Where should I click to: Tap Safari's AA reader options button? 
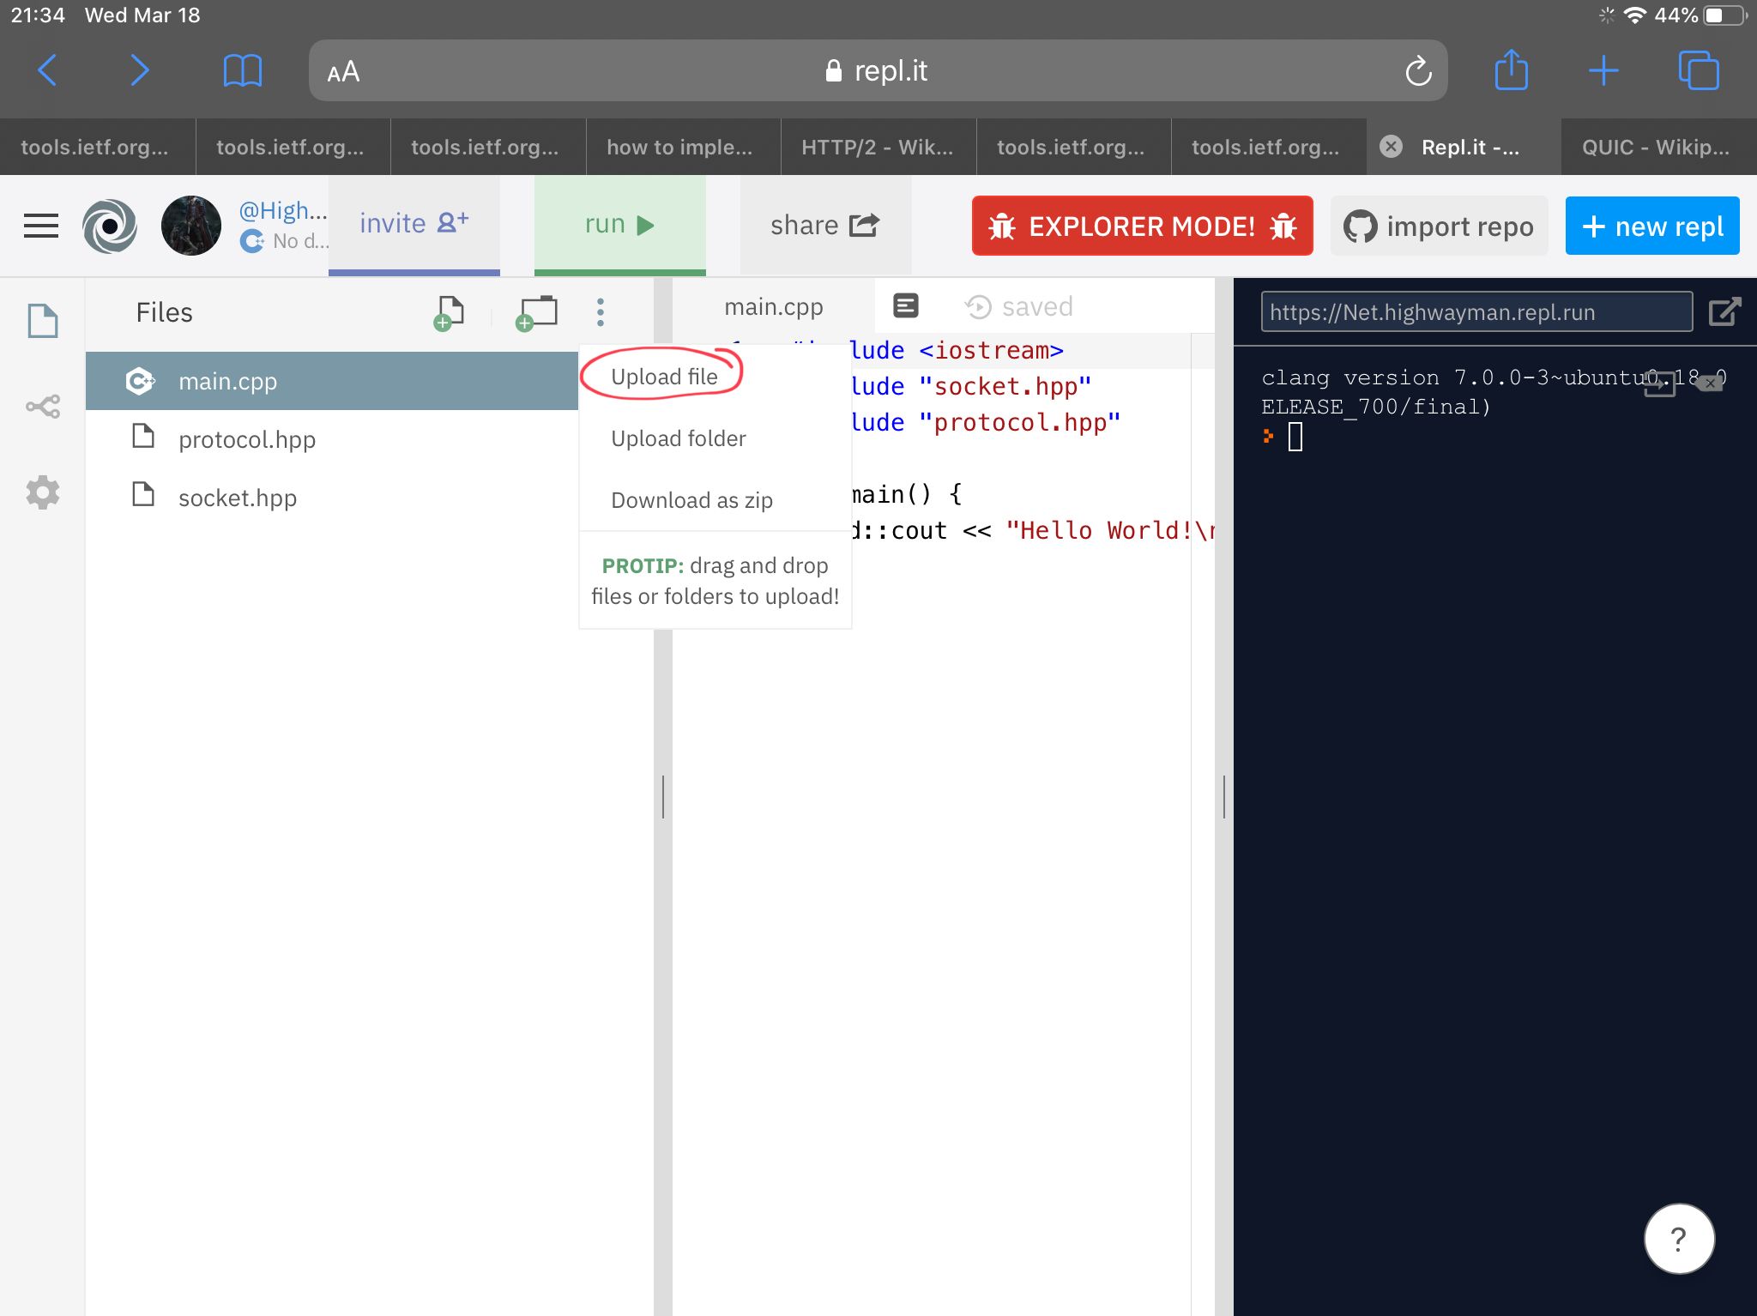click(343, 71)
